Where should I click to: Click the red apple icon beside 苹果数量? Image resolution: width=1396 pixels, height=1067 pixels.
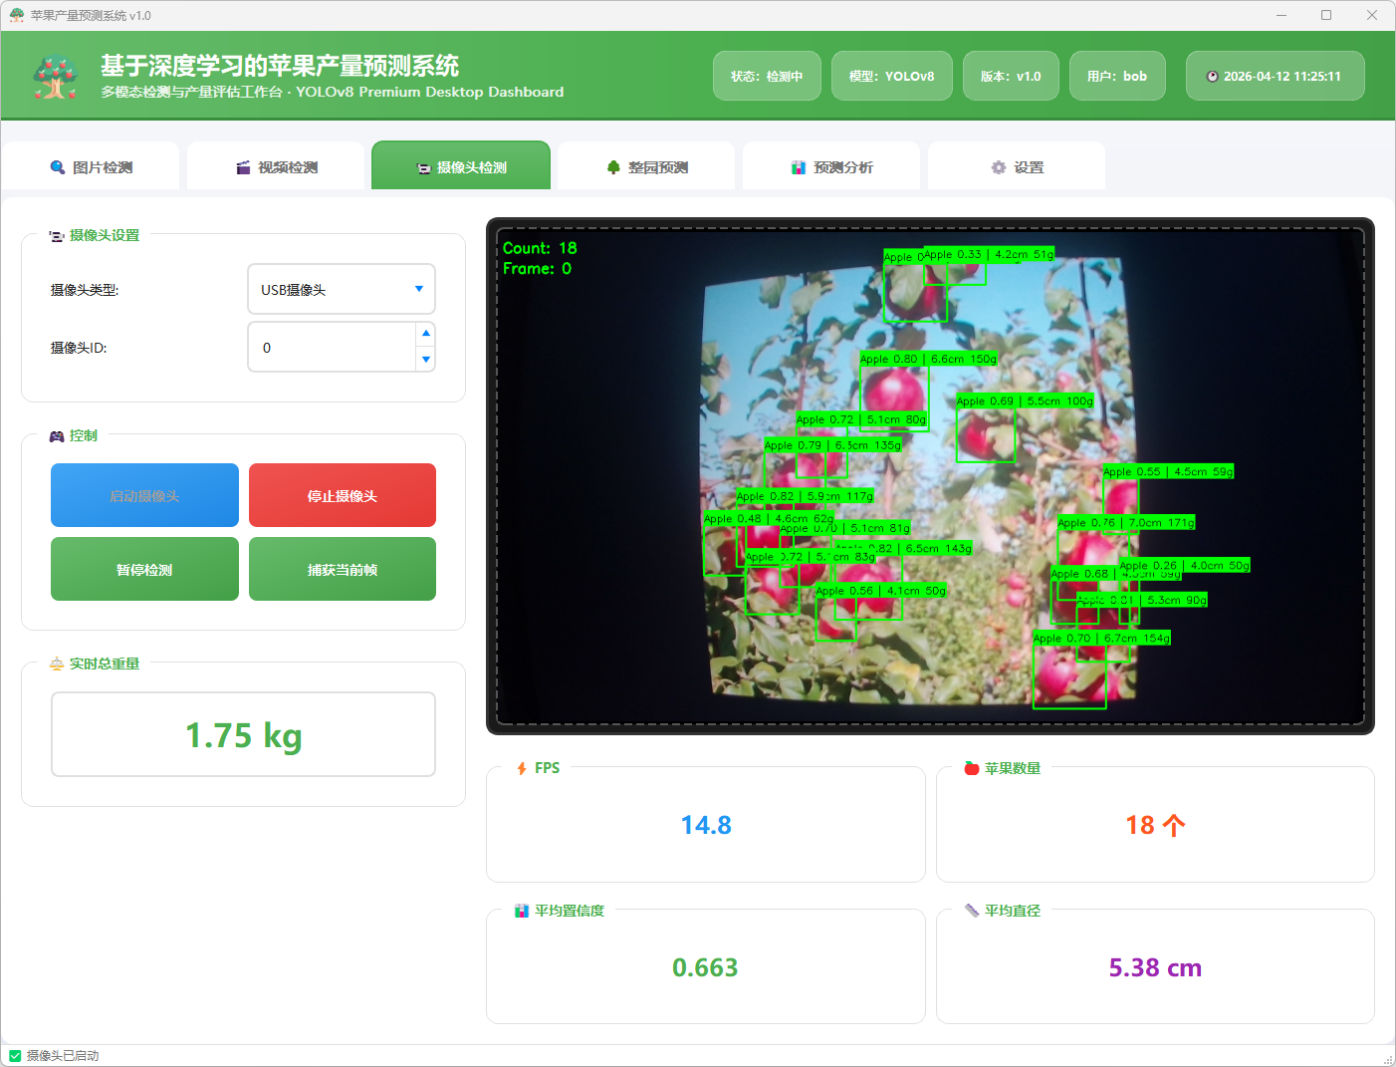[x=972, y=768]
